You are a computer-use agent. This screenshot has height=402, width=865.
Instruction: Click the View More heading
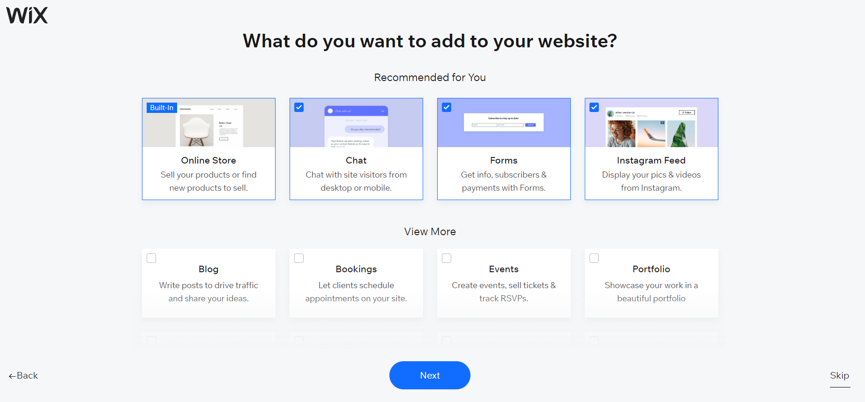pyautogui.click(x=430, y=231)
